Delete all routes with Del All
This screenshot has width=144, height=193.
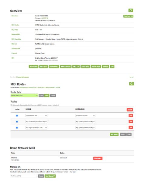[x=130, y=110]
